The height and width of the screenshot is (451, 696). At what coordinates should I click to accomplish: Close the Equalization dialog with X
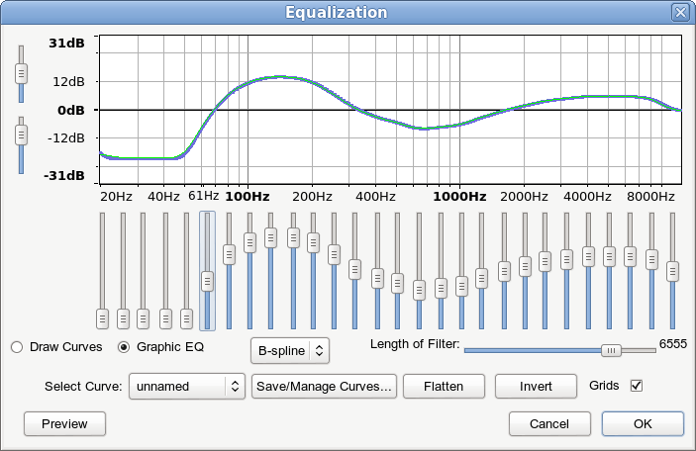pos(680,12)
